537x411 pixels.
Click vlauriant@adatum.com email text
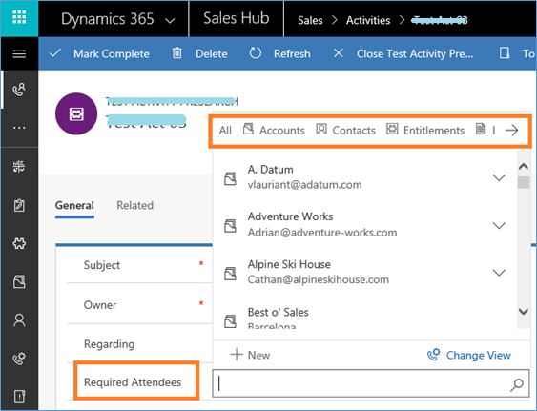coord(305,185)
